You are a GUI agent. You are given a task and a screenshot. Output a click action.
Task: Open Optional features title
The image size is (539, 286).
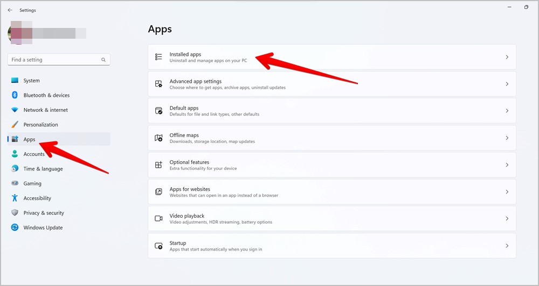tap(189, 162)
